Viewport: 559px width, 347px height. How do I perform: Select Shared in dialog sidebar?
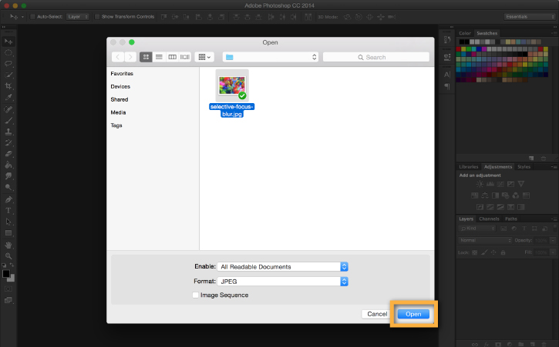coord(119,100)
